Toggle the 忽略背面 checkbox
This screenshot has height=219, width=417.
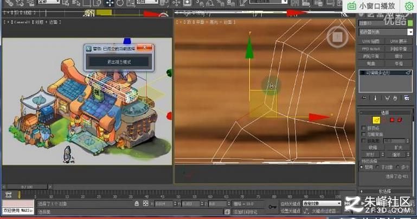coord(363,134)
